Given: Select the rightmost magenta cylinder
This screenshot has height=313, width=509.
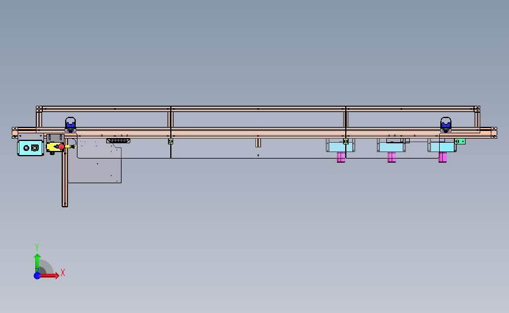Looking at the screenshot, I should (443, 157).
